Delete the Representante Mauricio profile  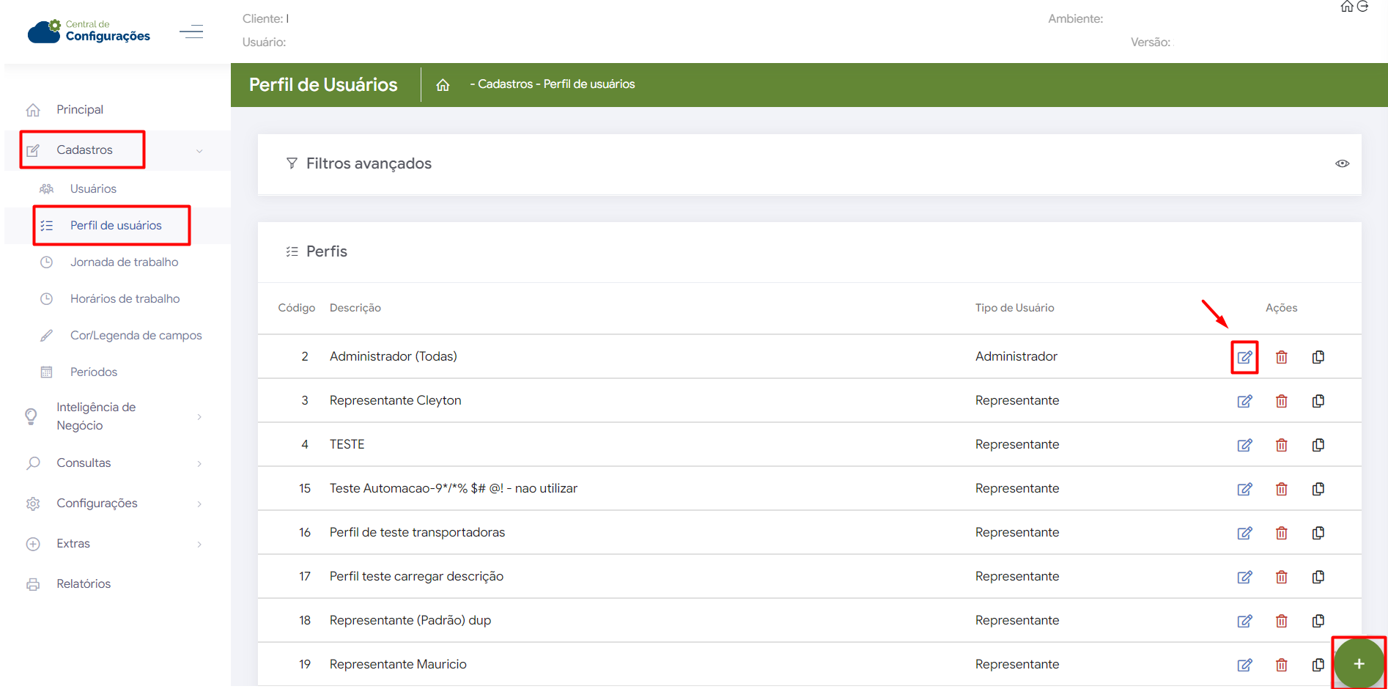[x=1281, y=665]
